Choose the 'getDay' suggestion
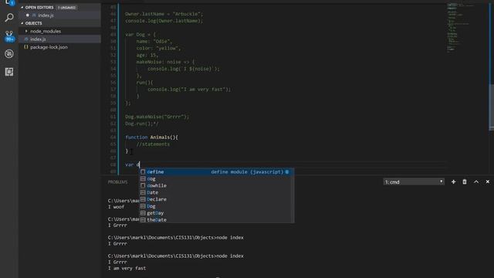 [x=217, y=213]
